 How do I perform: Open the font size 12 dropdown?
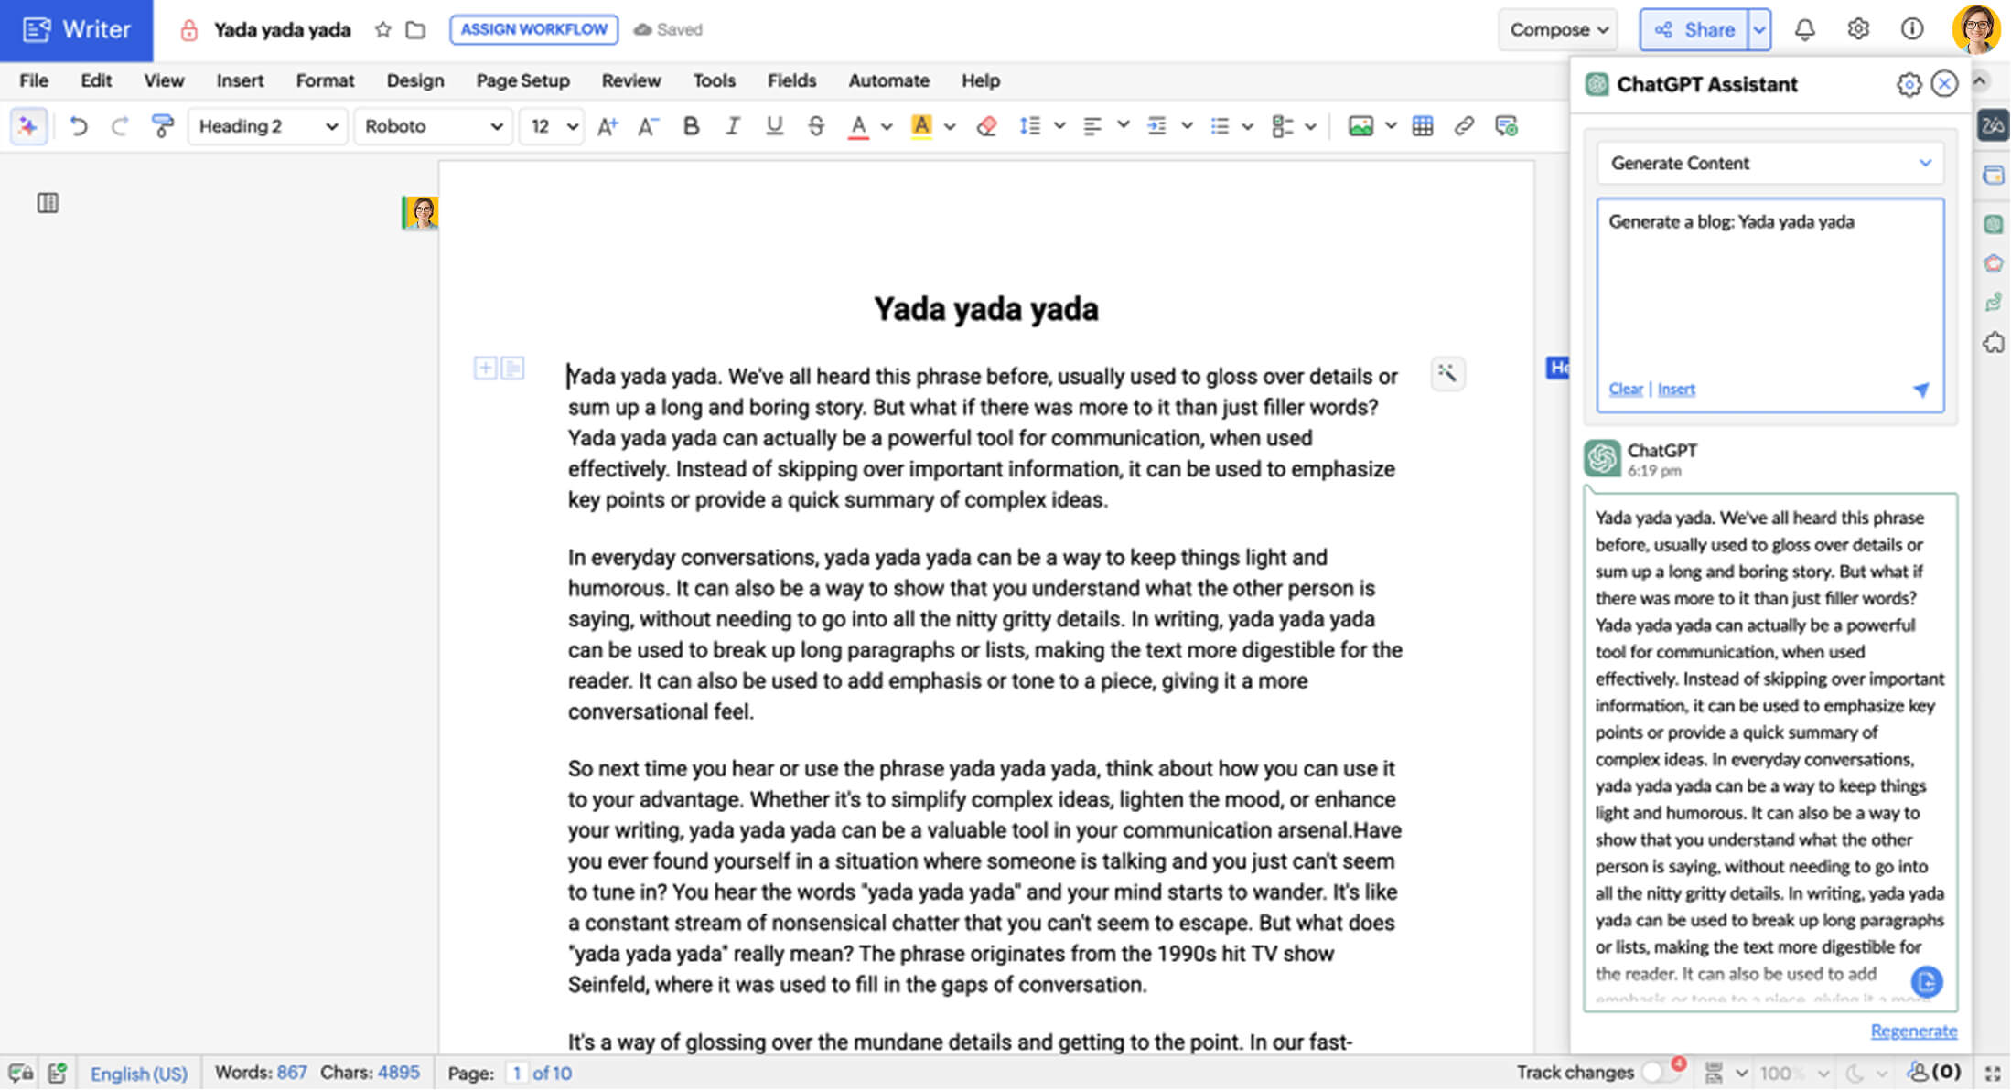tap(552, 126)
